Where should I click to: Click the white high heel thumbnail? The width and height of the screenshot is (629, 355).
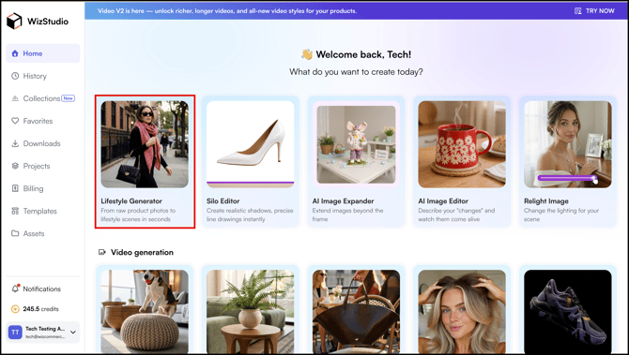coord(251,144)
